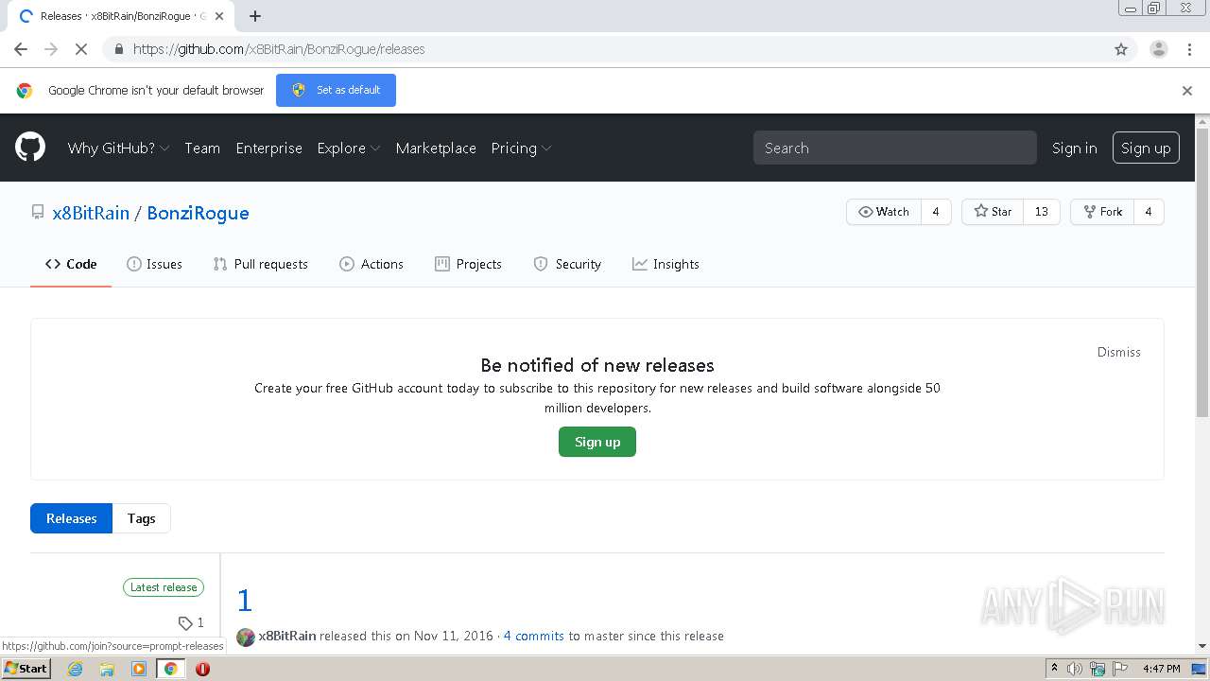Click x8BitRain avatar image
This screenshot has height=681, width=1210.
pyautogui.click(x=246, y=637)
